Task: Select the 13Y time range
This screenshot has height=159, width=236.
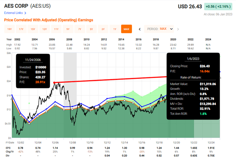Action: (45, 29)
